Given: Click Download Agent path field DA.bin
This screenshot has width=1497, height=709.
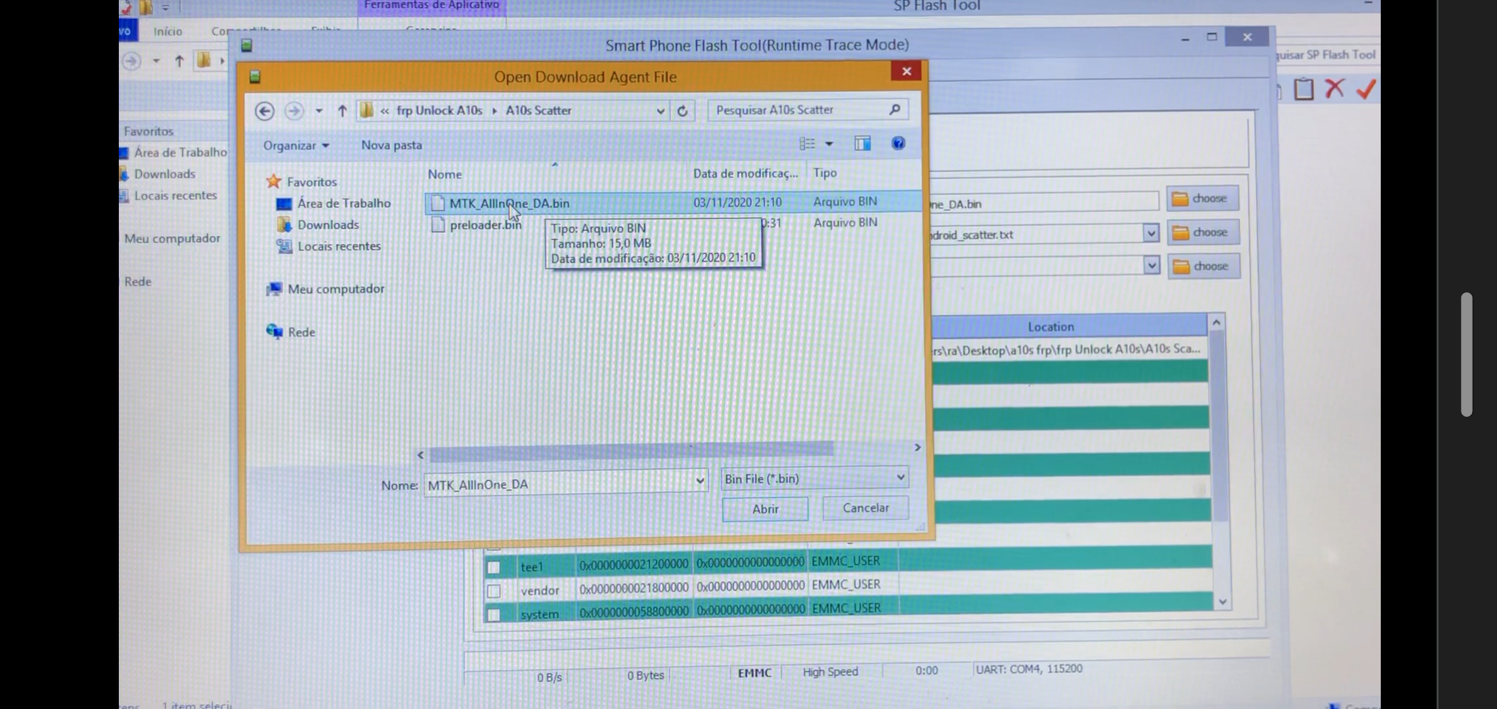Looking at the screenshot, I should (x=1044, y=204).
